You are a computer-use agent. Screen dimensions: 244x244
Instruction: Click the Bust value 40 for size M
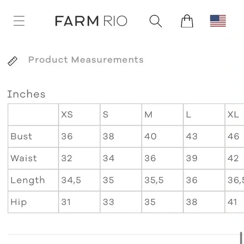150,136
